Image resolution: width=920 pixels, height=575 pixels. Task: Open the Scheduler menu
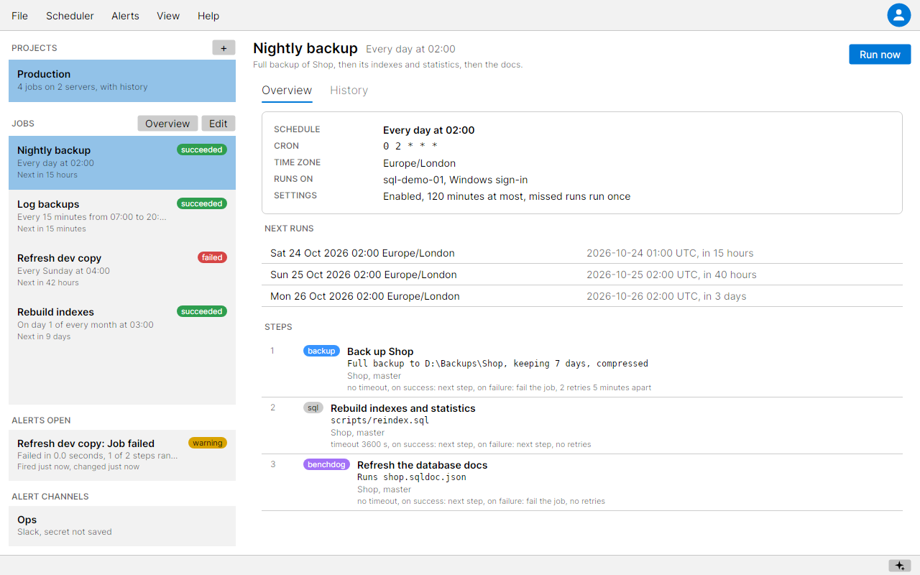click(70, 16)
